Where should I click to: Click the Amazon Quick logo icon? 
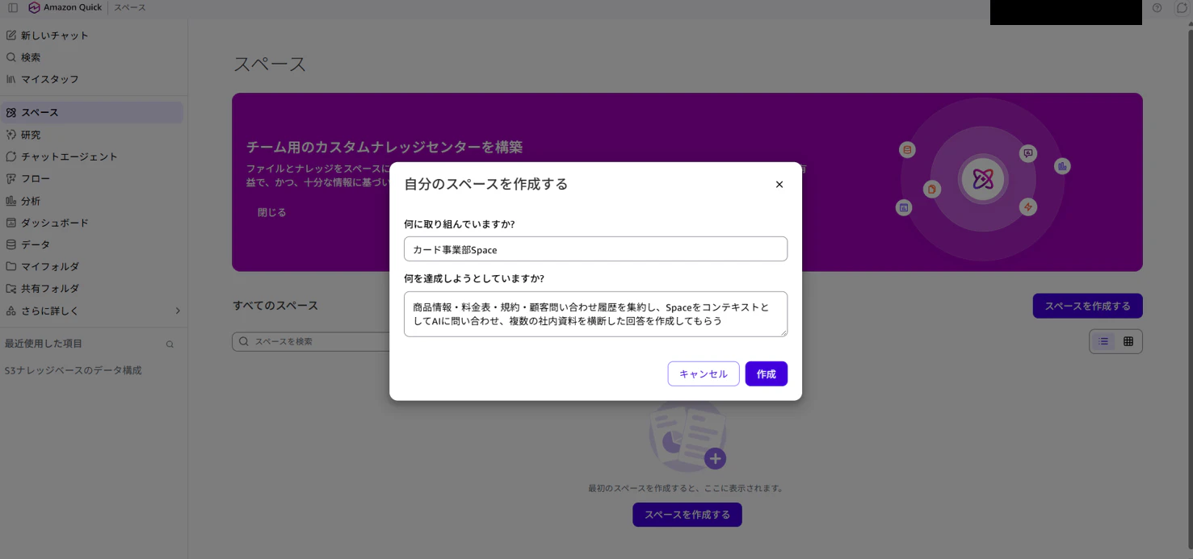(x=34, y=7)
